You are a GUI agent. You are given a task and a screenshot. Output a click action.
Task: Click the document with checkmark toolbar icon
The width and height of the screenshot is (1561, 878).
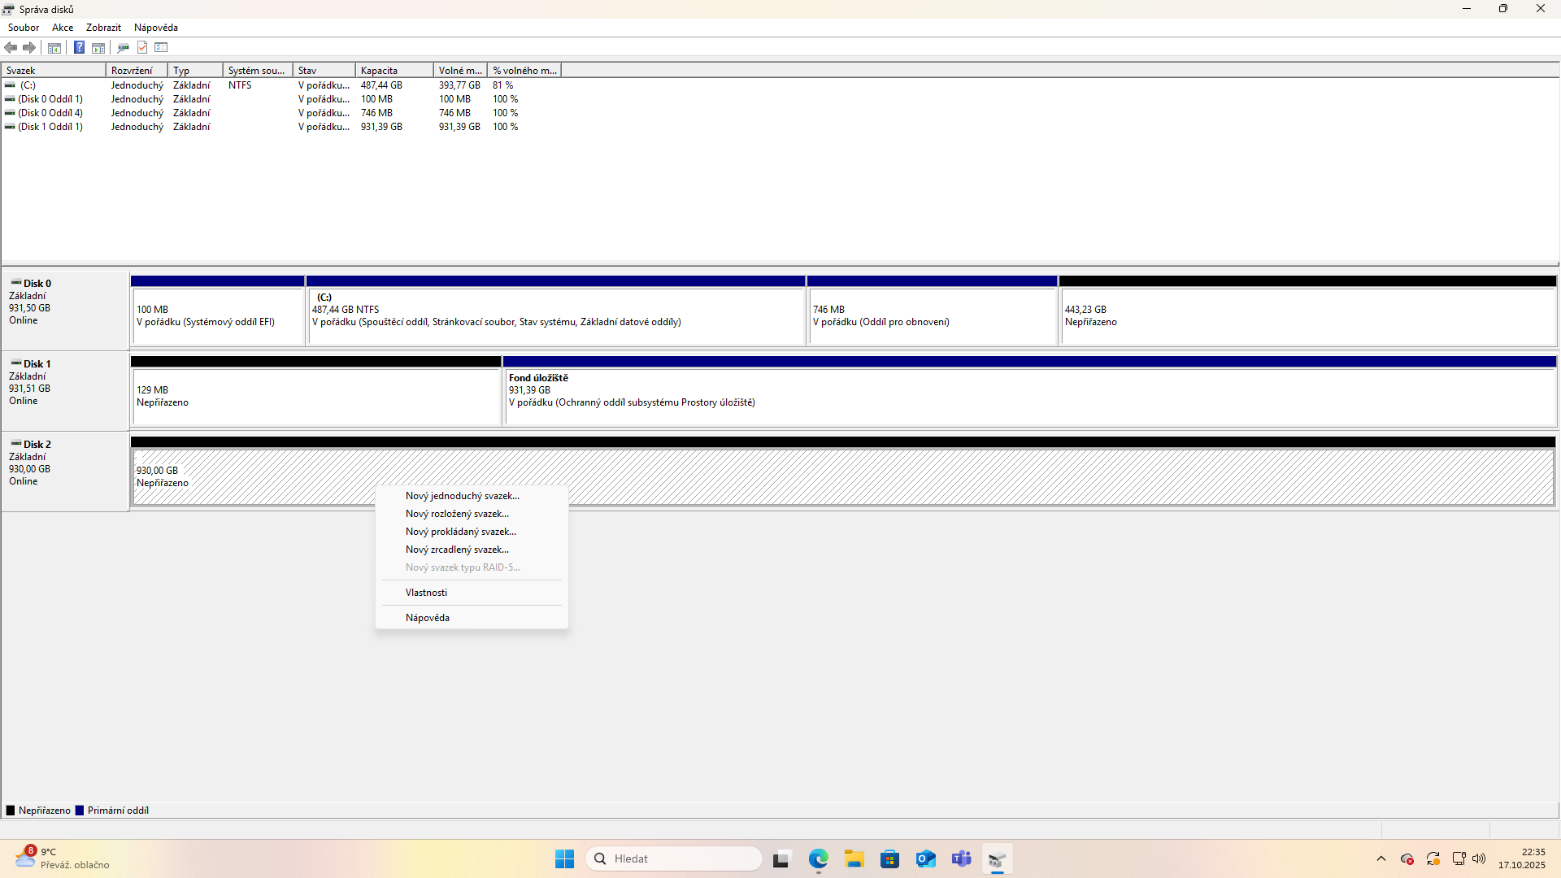click(x=142, y=47)
